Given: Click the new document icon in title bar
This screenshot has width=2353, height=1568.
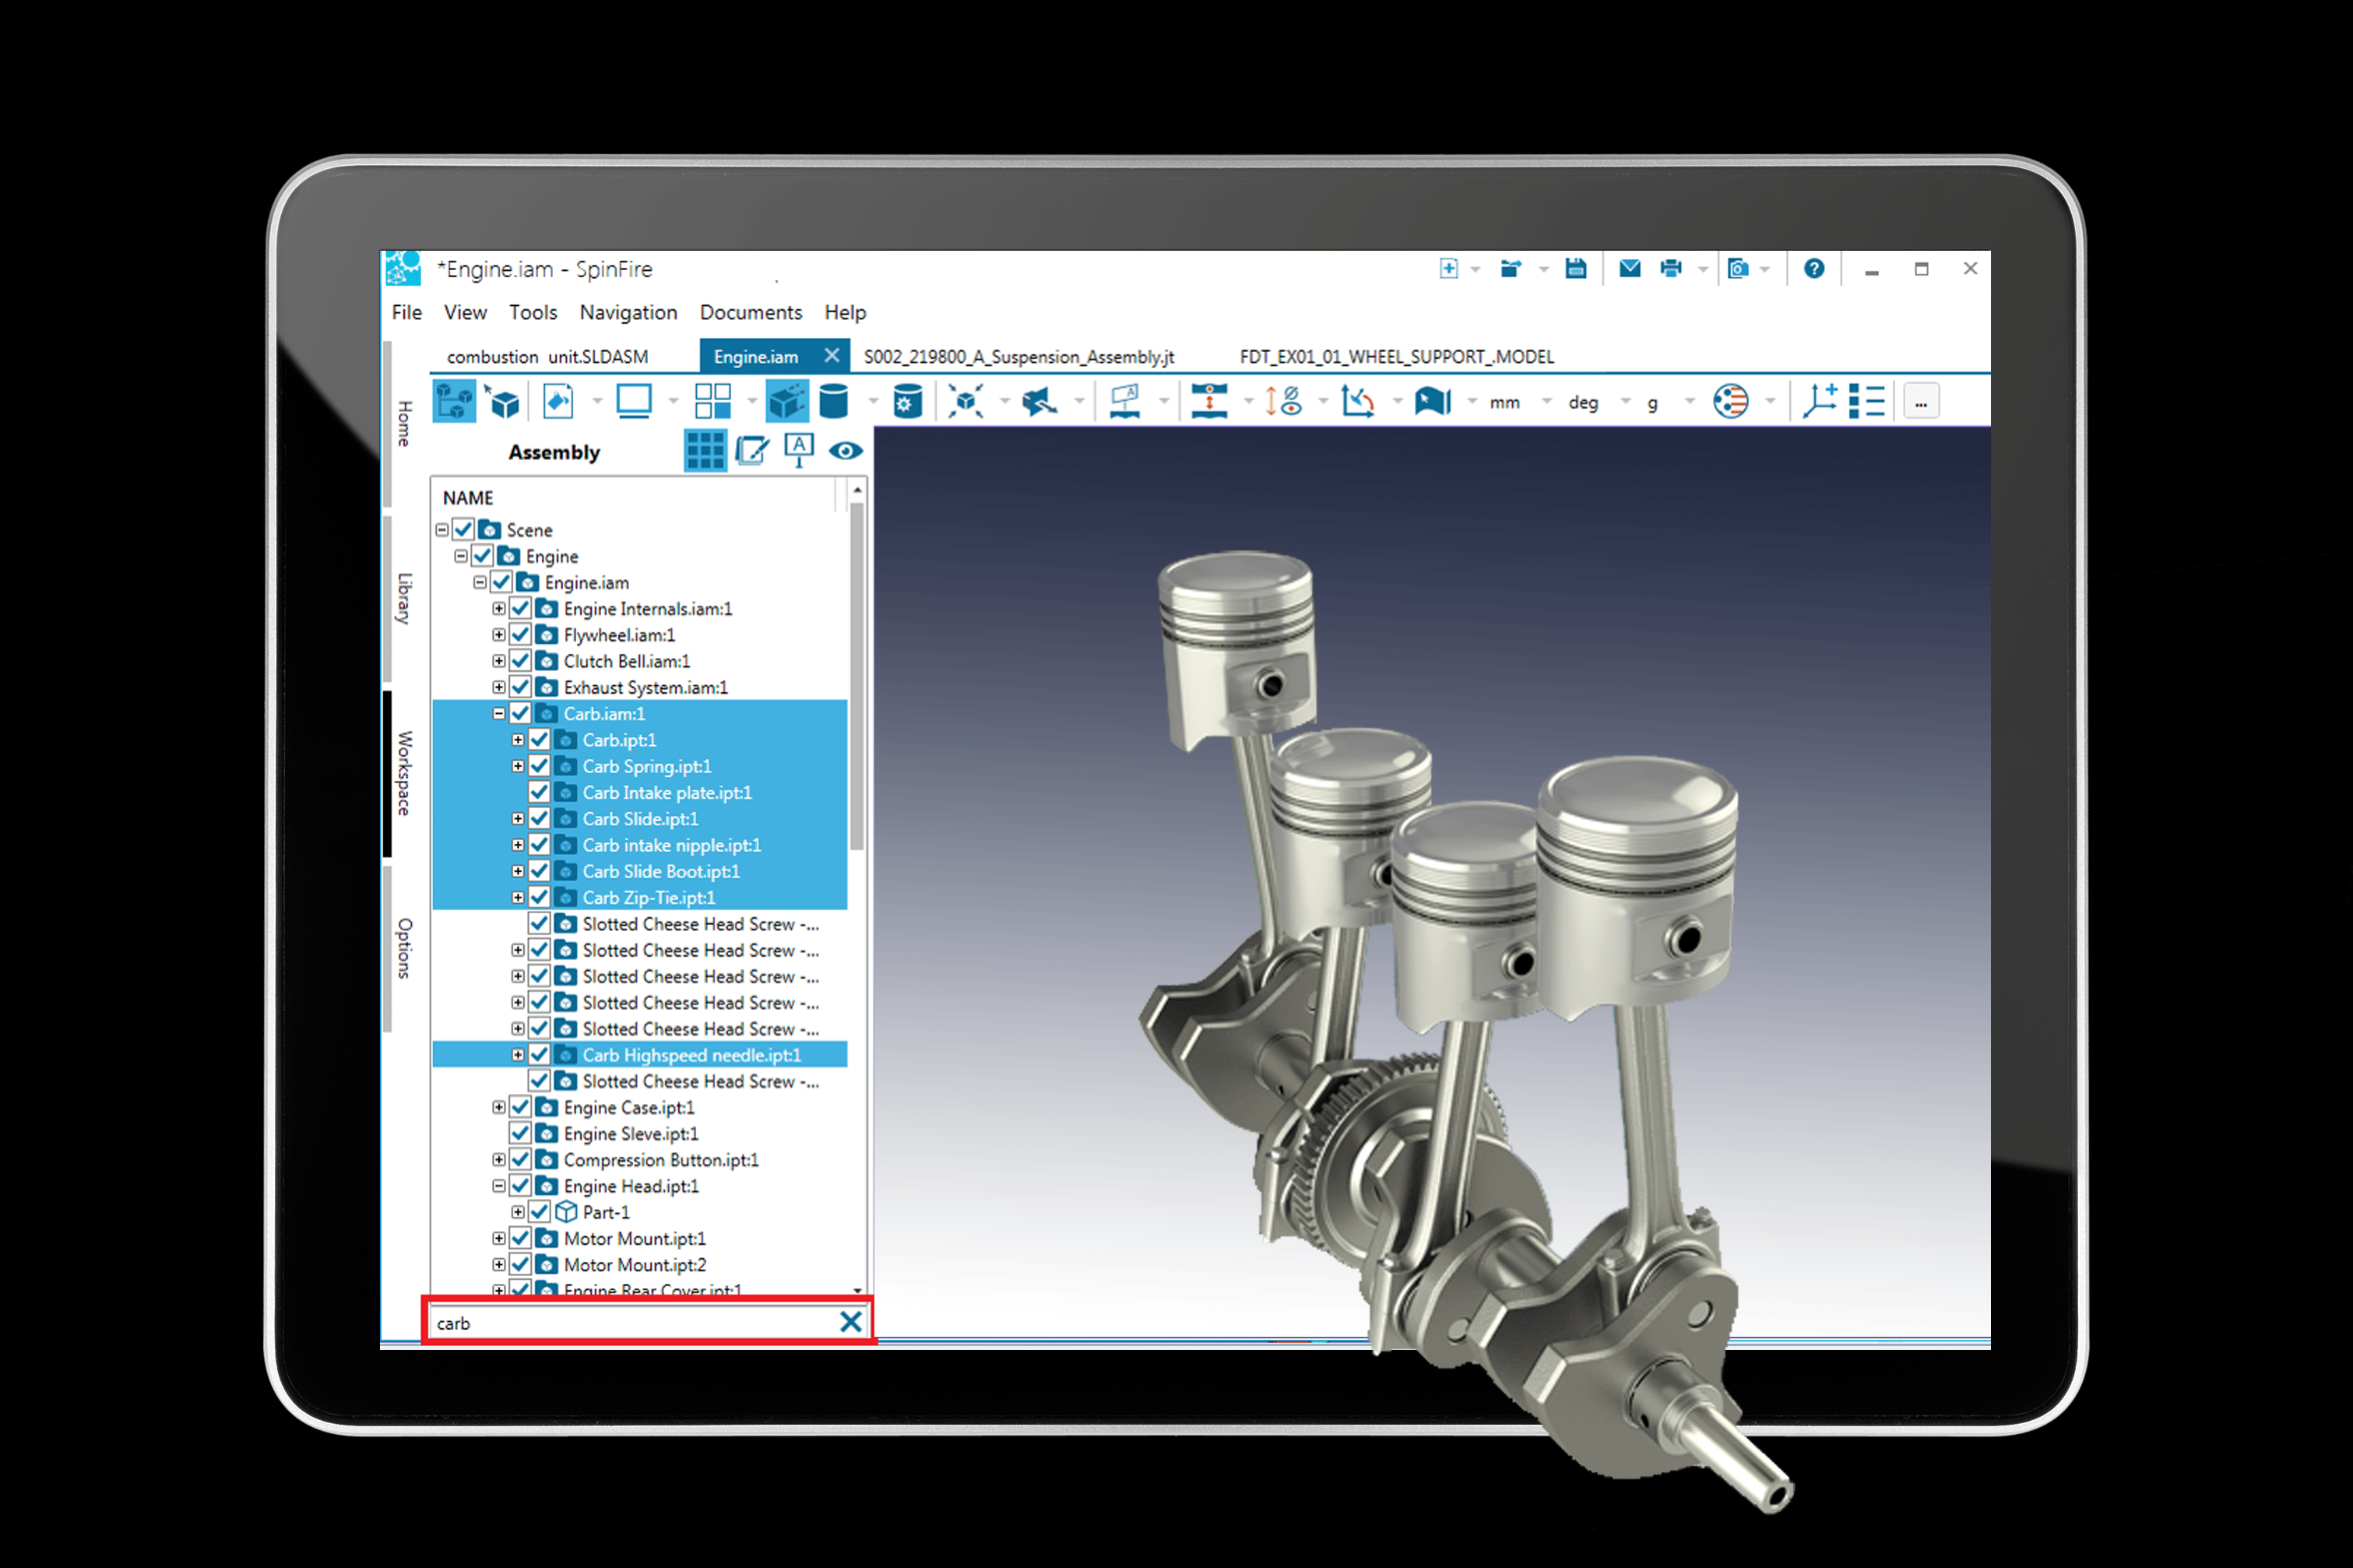Looking at the screenshot, I should point(1448,268).
